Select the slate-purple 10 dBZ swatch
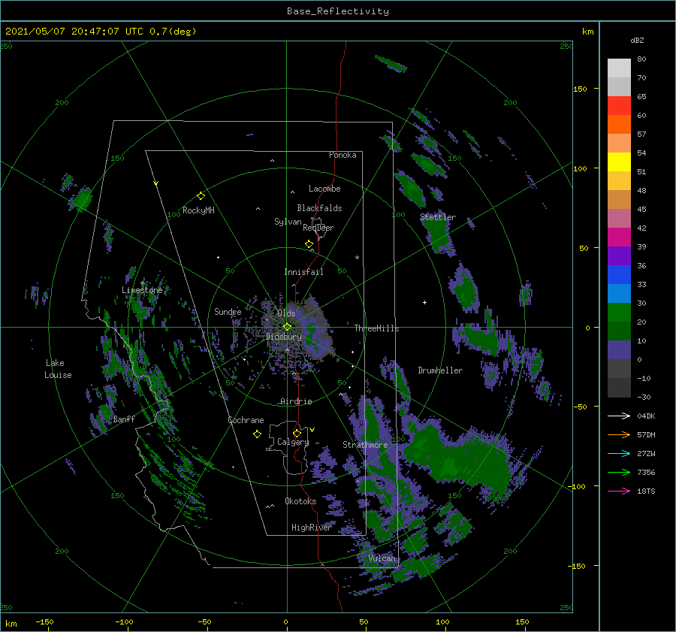This screenshot has width=676, height=632. (619, 350)
